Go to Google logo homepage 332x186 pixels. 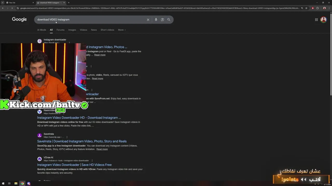19,19
